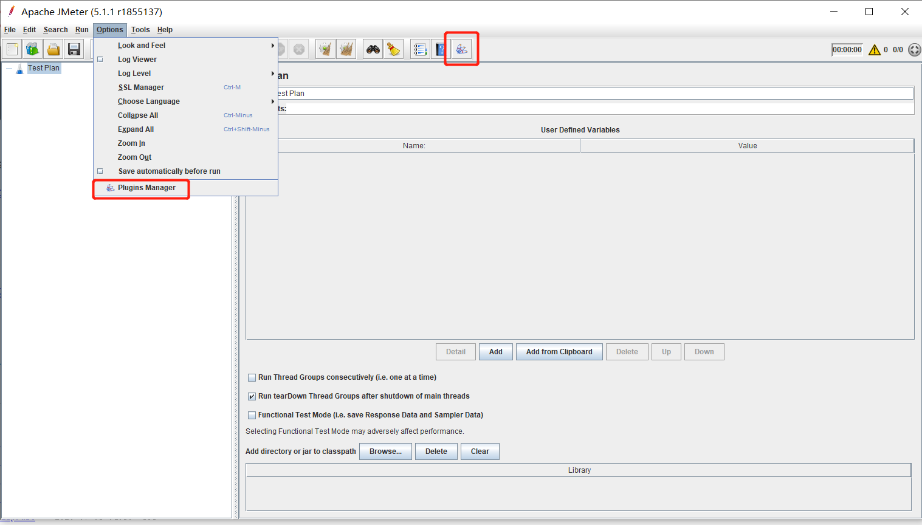922x525 pixels.
Task: Click the User Defined Variables heading
Action: tap(580, 130)
